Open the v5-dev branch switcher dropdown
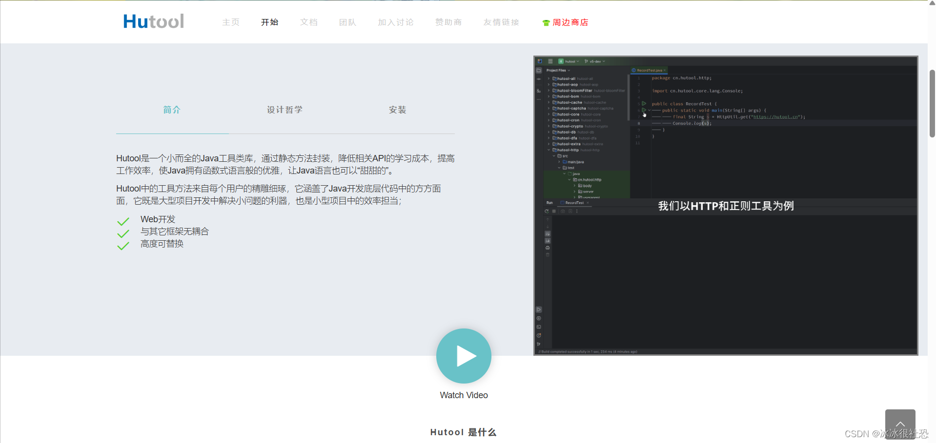The width and height of the screenshot is (936, 443). [x=595, y=61]
